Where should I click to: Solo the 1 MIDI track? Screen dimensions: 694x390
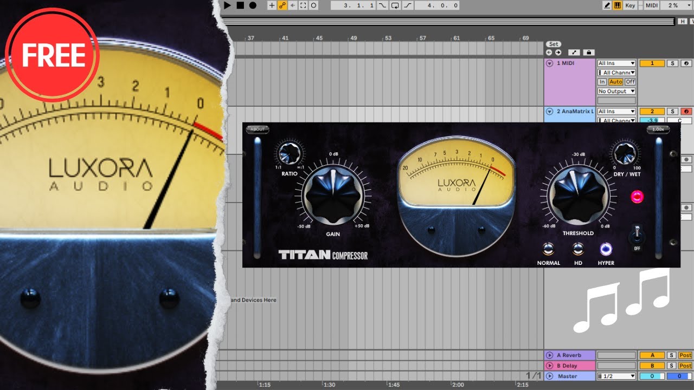672,63
